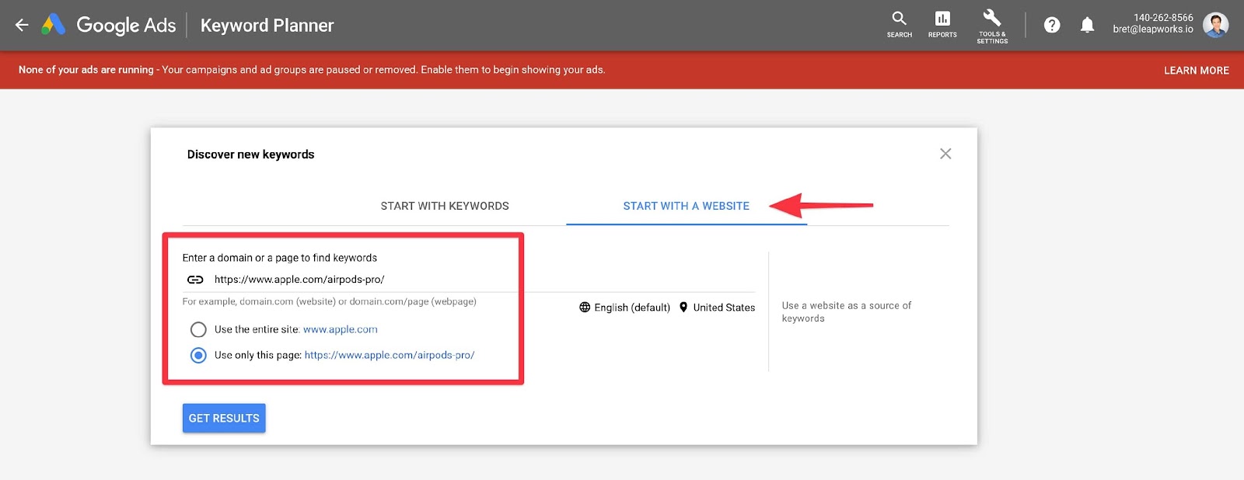Viewport: 1244px width, 480px height.
Task: Click the account email bret@leapworks.io
Action: [x=1153, y=30]
